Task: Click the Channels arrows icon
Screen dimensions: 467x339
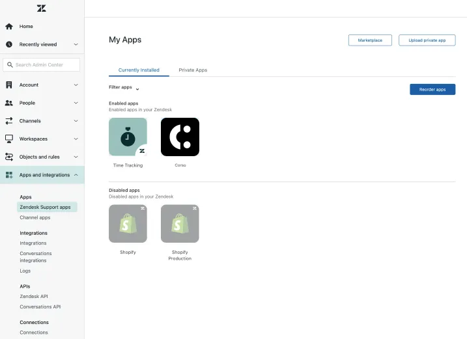Action: click(9, 121)
